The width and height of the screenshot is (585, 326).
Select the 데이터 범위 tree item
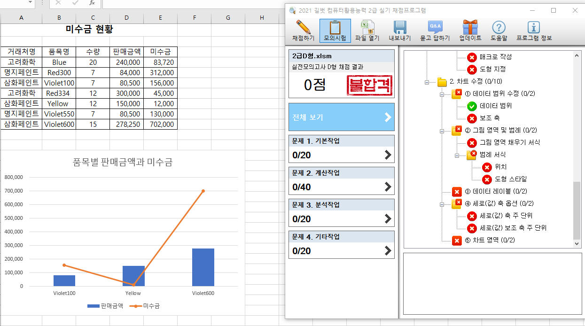tap(496, 106)
